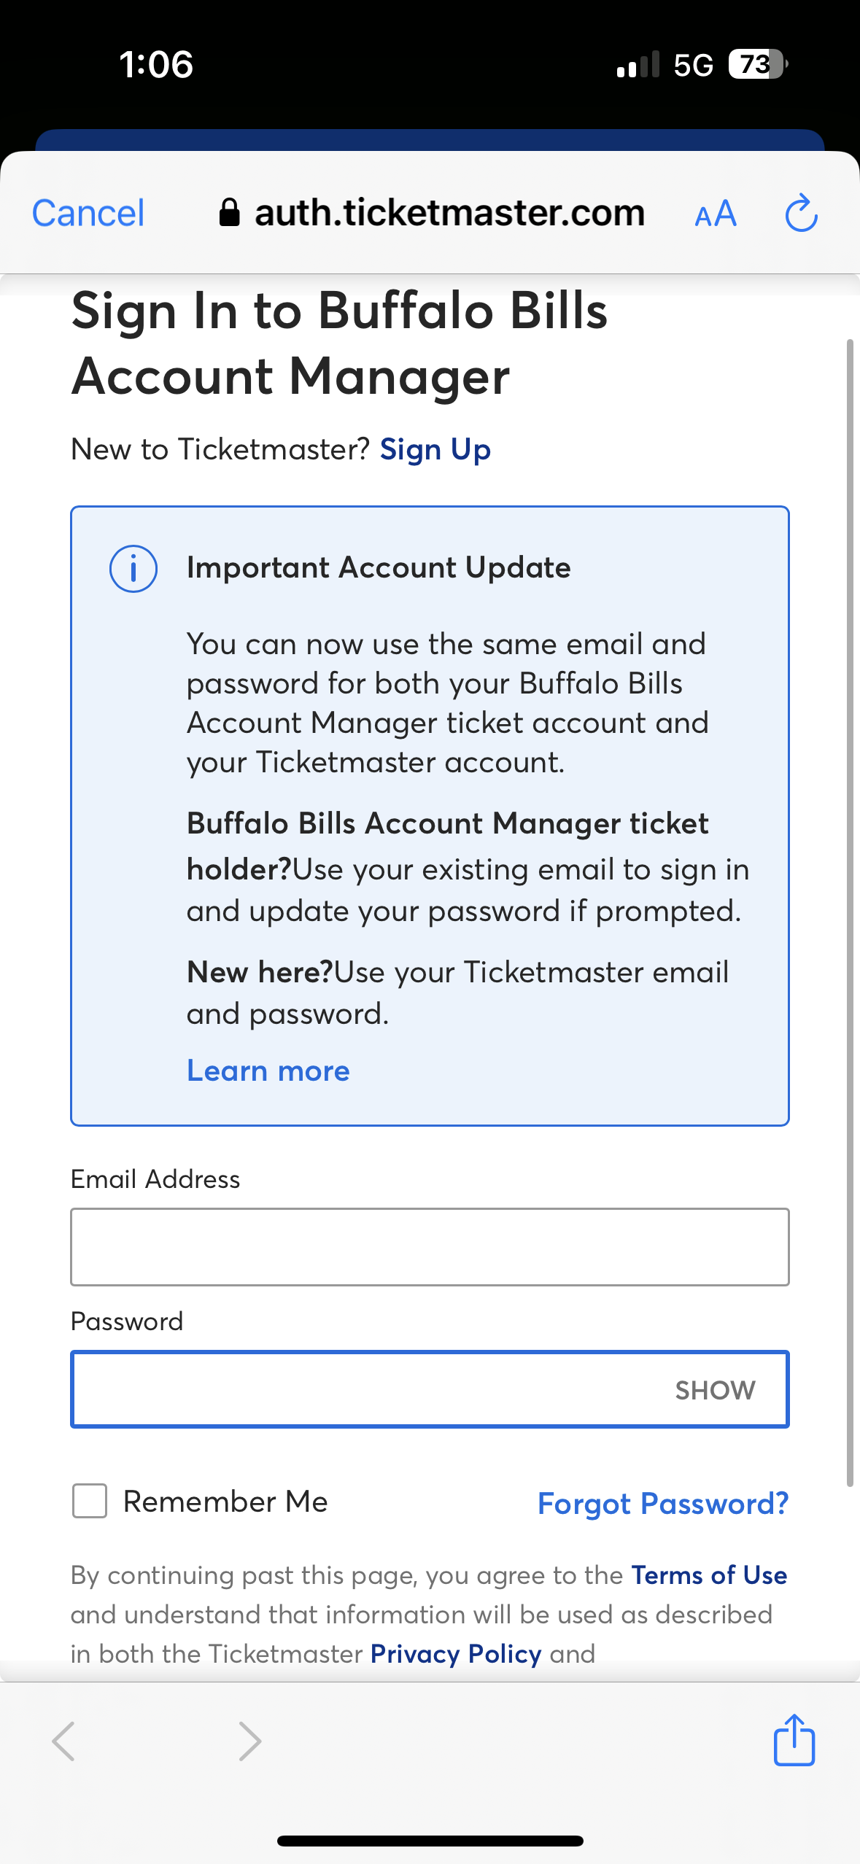Screen dimensions: 860x1864
Task: Tap the reload page icon
Action: coord(801,213)
